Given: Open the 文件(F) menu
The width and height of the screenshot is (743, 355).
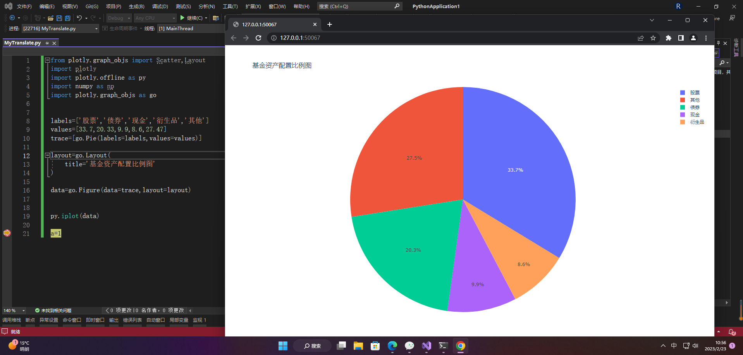Looking at the screenshot, I should (x=24, y=7).
